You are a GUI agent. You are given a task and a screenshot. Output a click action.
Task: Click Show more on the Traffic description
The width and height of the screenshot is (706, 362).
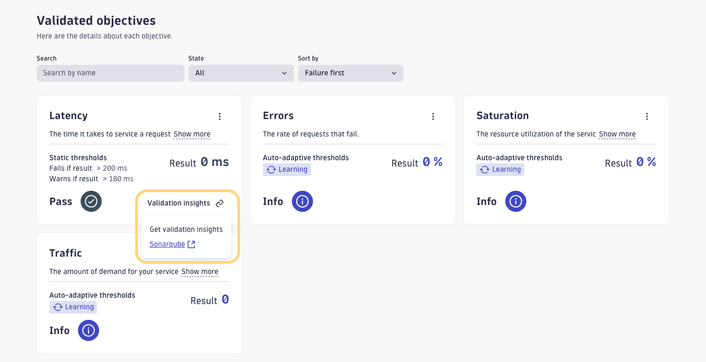(x=200, y=271)
